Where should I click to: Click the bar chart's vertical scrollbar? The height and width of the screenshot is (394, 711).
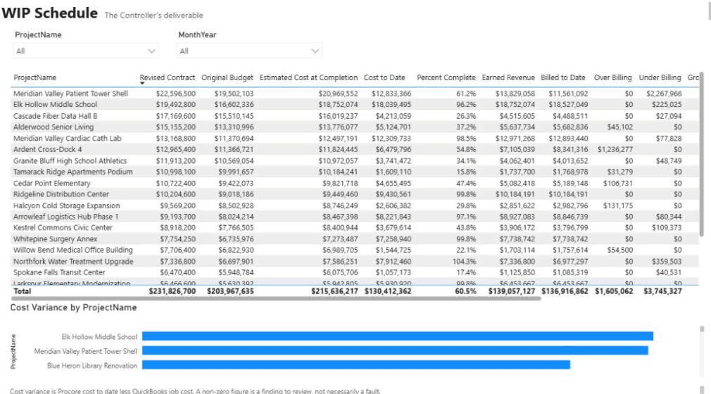point(702,329)
